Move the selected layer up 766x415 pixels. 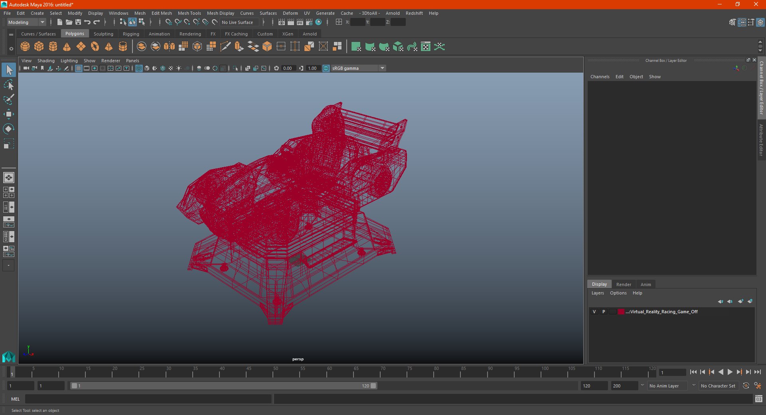tap(721, 301)
